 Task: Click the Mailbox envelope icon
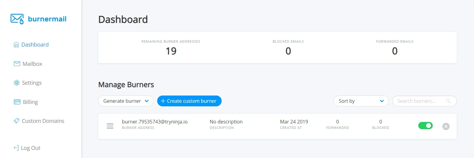[17, 64]
